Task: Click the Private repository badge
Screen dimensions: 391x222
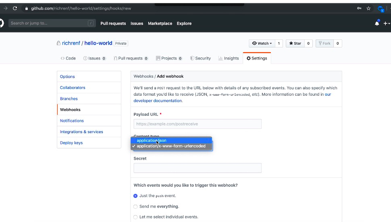Action: tap(121, 43)
